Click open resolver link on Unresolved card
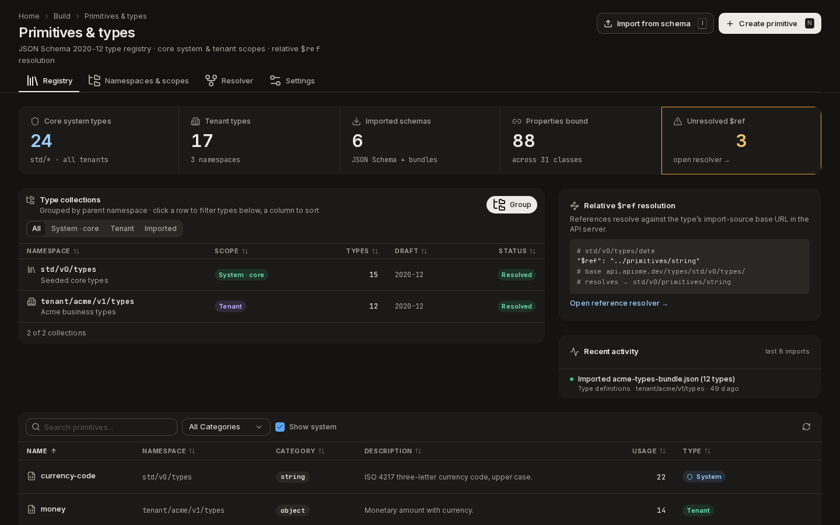This screenshot has height=525, width=840. point(701,160)
